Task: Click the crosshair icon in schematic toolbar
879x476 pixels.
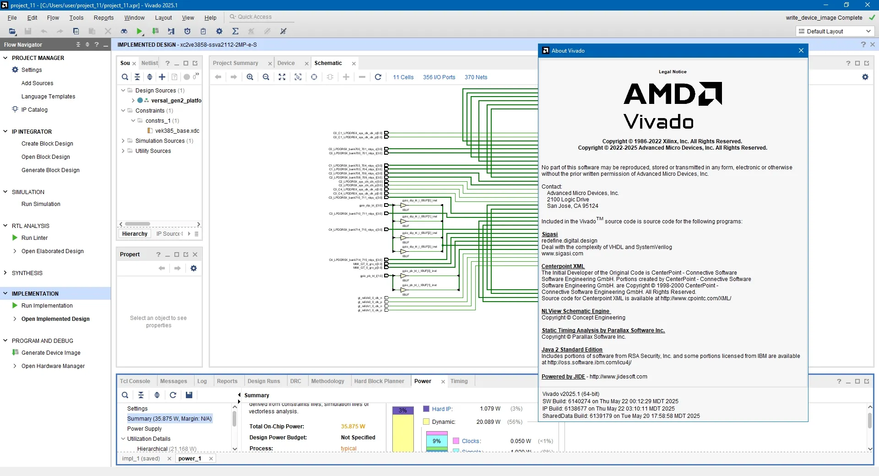Action: [x=314, y=77]
